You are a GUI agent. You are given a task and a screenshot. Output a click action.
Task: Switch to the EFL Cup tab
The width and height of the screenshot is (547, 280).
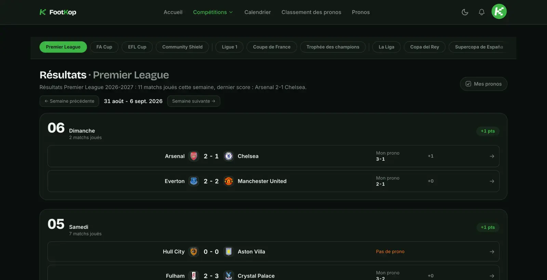click(x=137, y=47)
